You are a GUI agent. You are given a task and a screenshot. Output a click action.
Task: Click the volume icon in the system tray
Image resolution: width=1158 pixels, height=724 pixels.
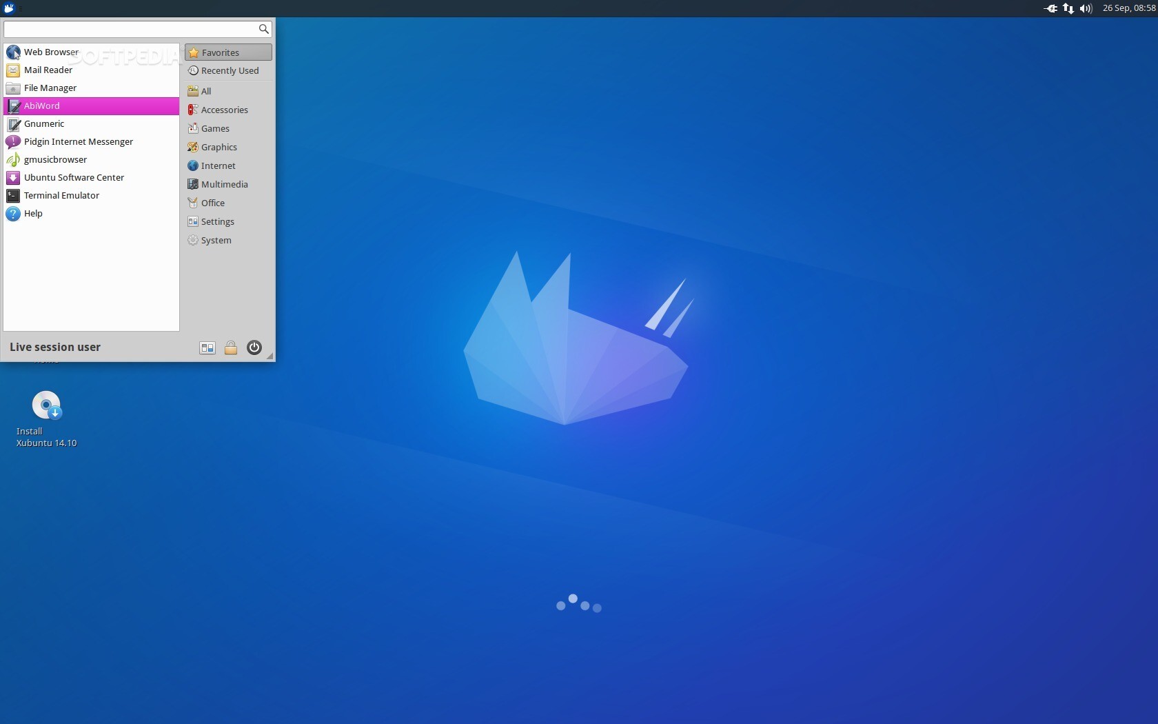1086,8
